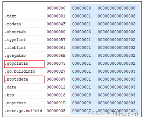Select value 00000075 in .gopclntab row
The width and height of the screenshot is (144, 119).
click(56, 63)
